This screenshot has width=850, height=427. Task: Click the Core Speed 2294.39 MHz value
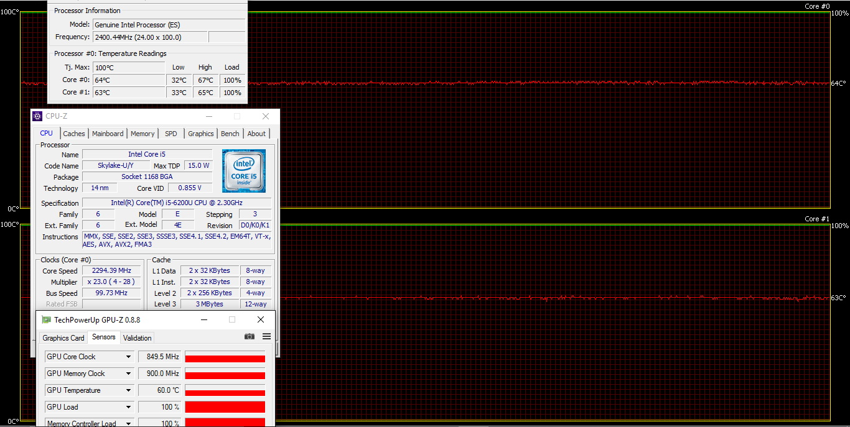(x=112, y=271)
